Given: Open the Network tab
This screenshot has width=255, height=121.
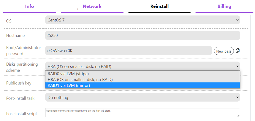Looking at the screenshot, I should [92, 6].
